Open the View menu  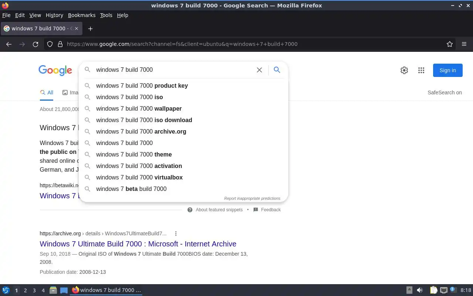[35, 15]
